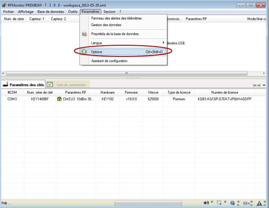This screenshot has width=269, height=208.
Task: Sort by #COM column header
Action: pyautogui.click(x=12, y=92)
